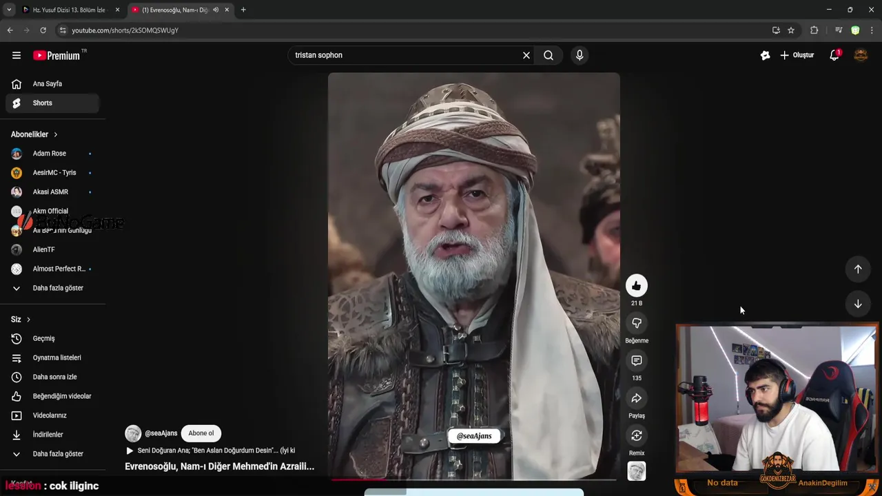882x496 pixels.
Task: Go to Ana Sayfa
Action: coord(52,84)
